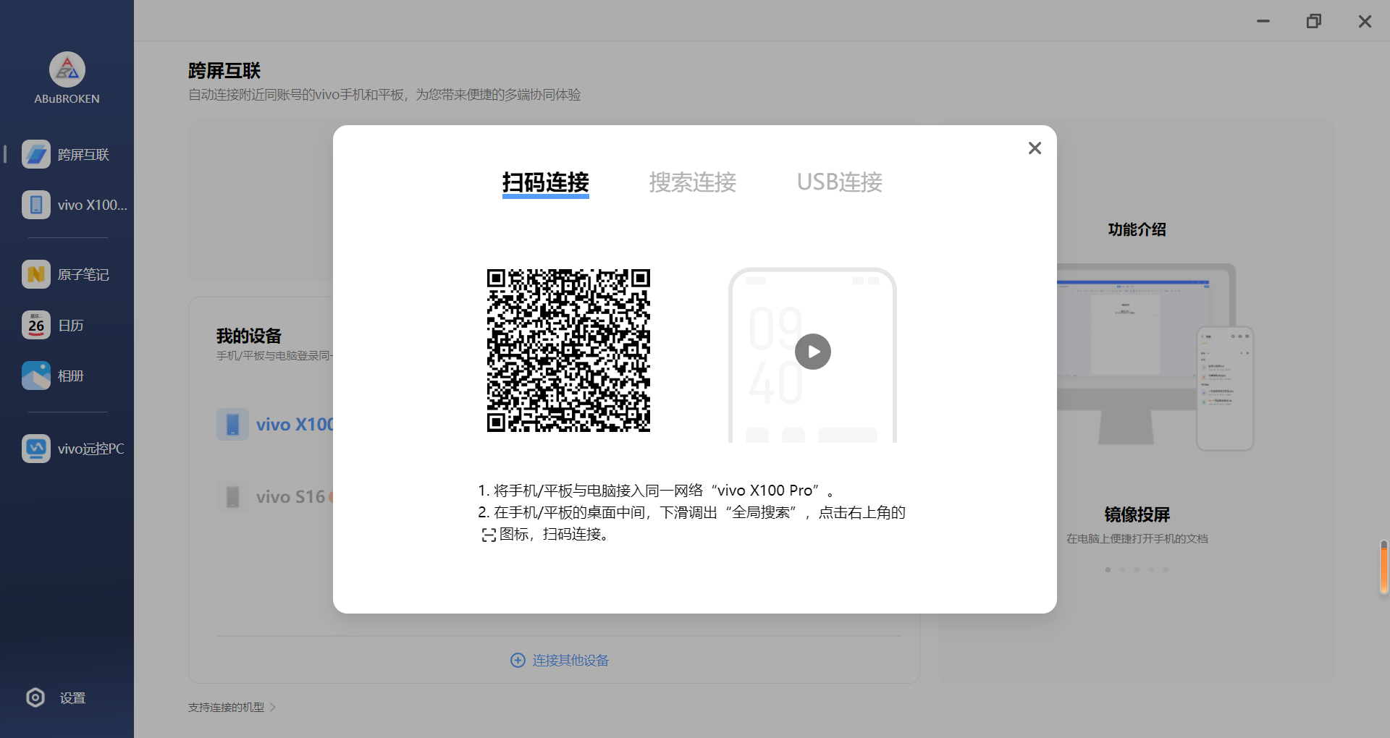Minimize the vivo office suite window

[1263, 21]
